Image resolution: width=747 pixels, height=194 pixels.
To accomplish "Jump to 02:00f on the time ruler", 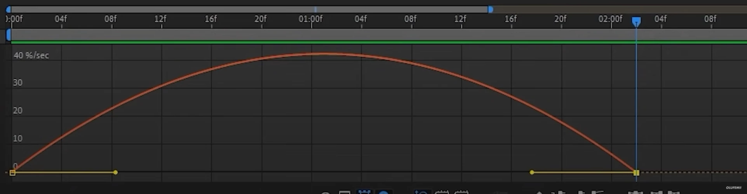I will (x=610, y=19).
